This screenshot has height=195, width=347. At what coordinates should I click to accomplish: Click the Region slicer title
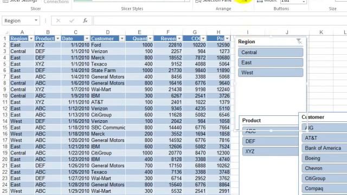click(246, 42)
